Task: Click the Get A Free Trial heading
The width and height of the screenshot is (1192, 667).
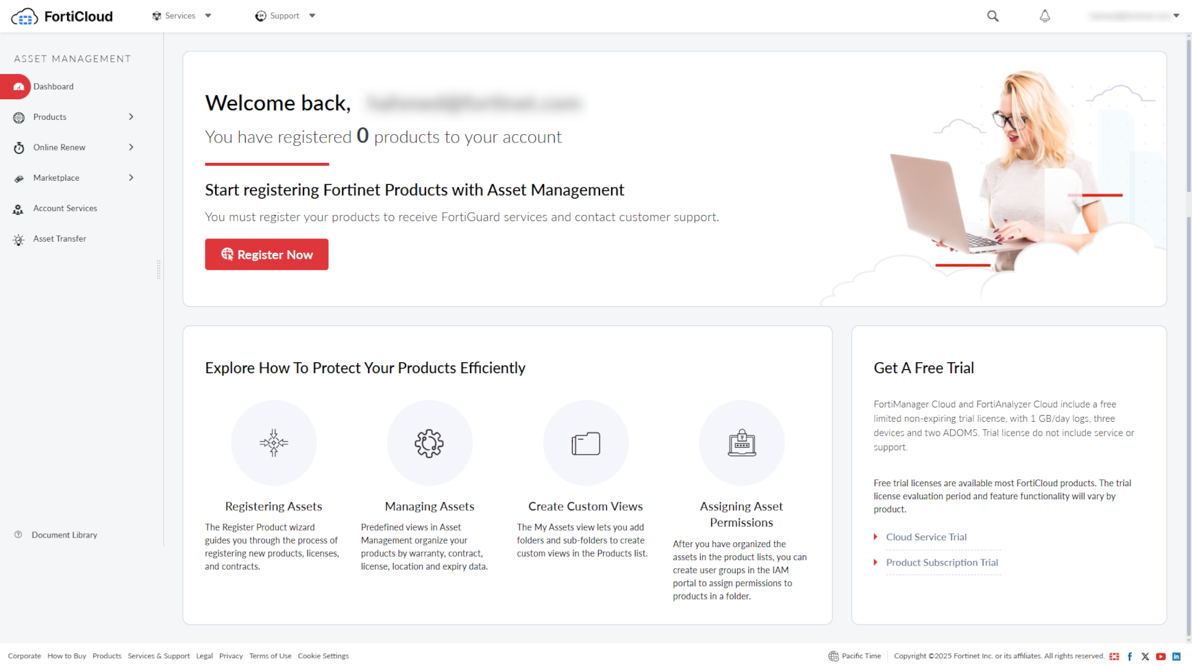Action: click(923, 368)
